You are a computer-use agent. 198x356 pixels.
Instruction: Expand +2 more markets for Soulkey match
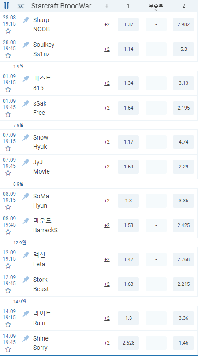107,49
